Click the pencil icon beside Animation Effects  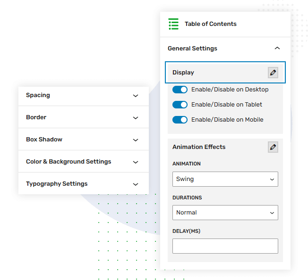pyautogui.click(x=273, y=147)
